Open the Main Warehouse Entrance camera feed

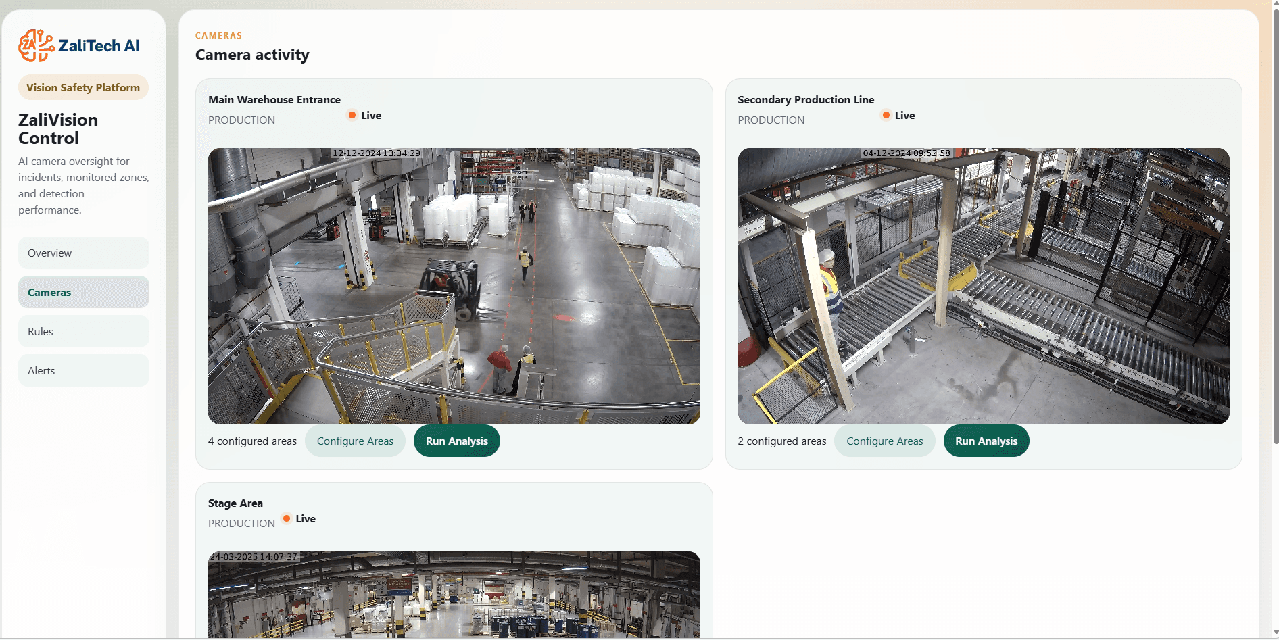(454, 286)
